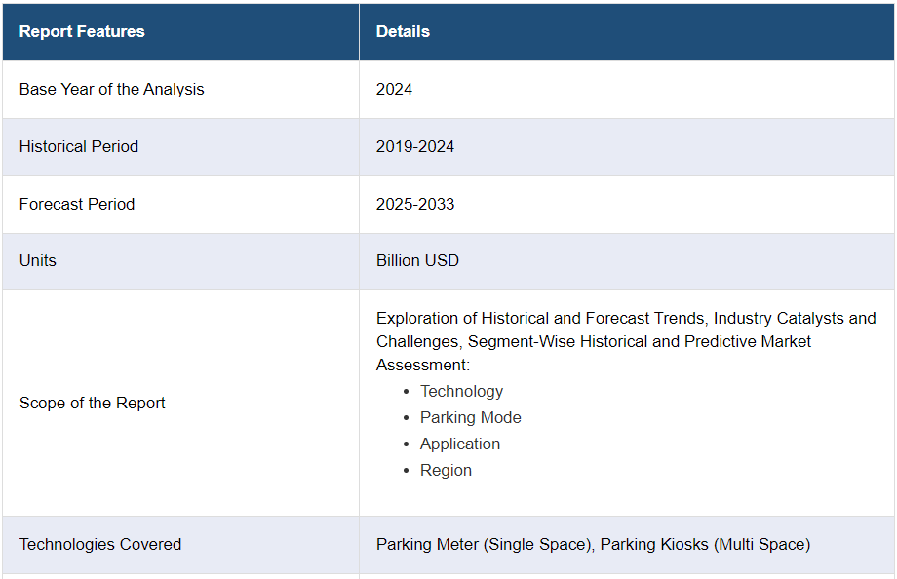Click the 2024 base year value
The image size is (897, 579).
(394, 89)
